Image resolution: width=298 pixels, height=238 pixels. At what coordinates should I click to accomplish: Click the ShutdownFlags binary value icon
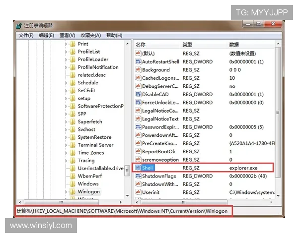(138, 176)
